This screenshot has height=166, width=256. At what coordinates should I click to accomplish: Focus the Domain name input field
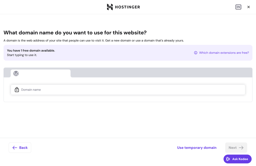(x=128, y=90)
